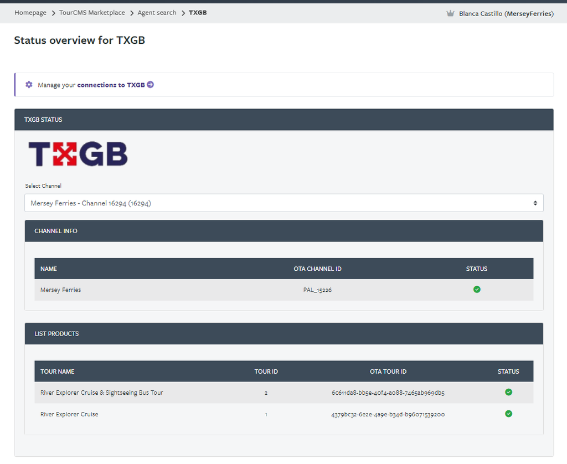The height and width of the screenshot is (464, 567).
Task: Click the TOUR ID column header
Action: click(x=266, y=372)
